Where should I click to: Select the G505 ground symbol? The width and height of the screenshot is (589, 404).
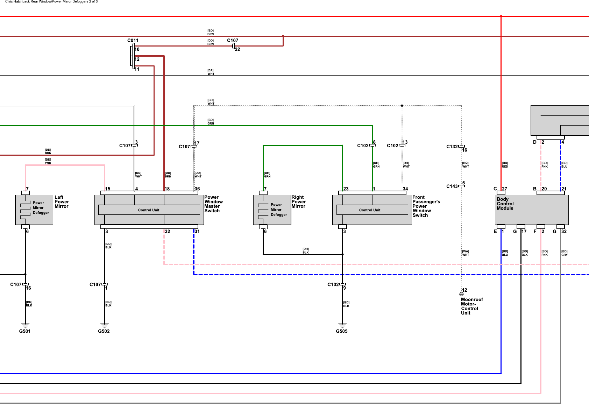click(342, 325)
